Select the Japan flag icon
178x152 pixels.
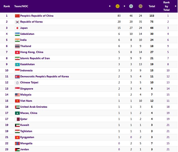pyautogui.click(x=17, y=28)
